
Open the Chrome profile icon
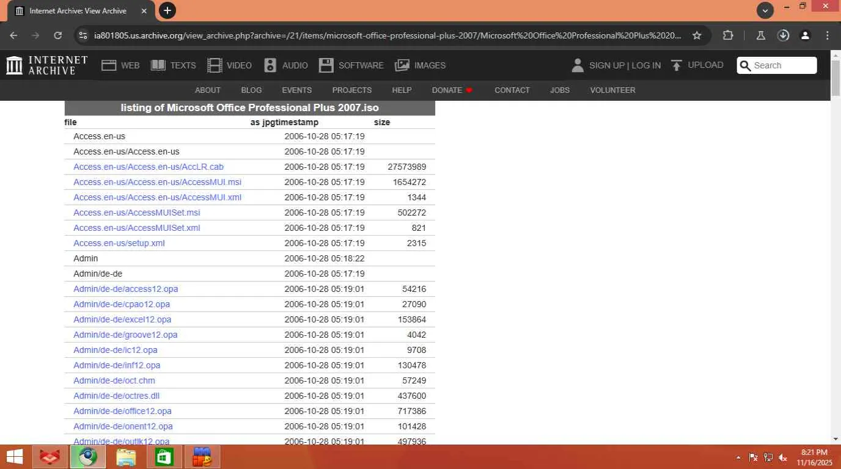806,35
